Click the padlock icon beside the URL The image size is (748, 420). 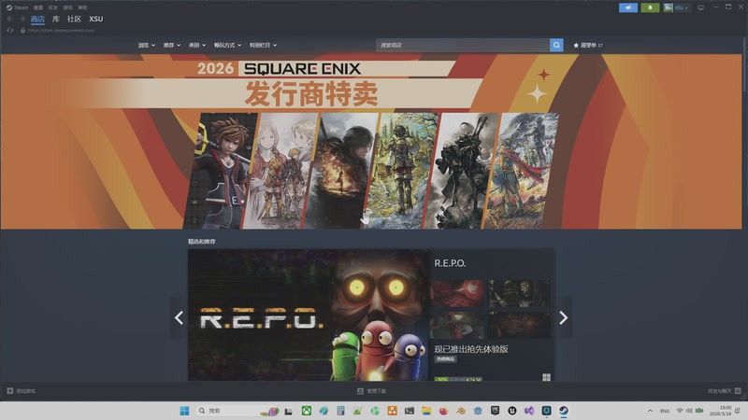click(22, 31)
